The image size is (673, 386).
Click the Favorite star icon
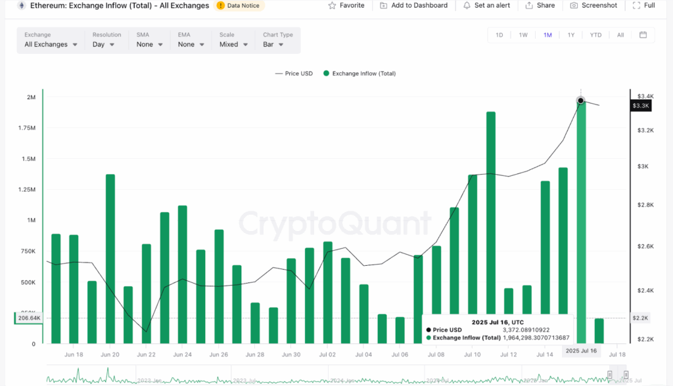point(332,5)
